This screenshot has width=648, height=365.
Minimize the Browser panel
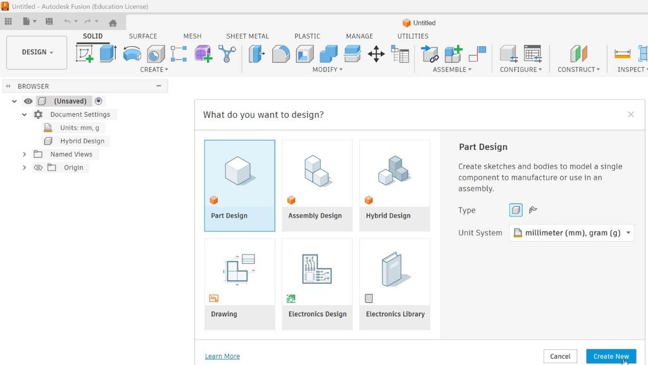coord(159,86)
